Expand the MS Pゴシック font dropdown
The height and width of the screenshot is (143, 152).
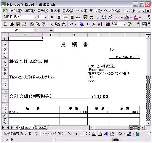[35, 17]
